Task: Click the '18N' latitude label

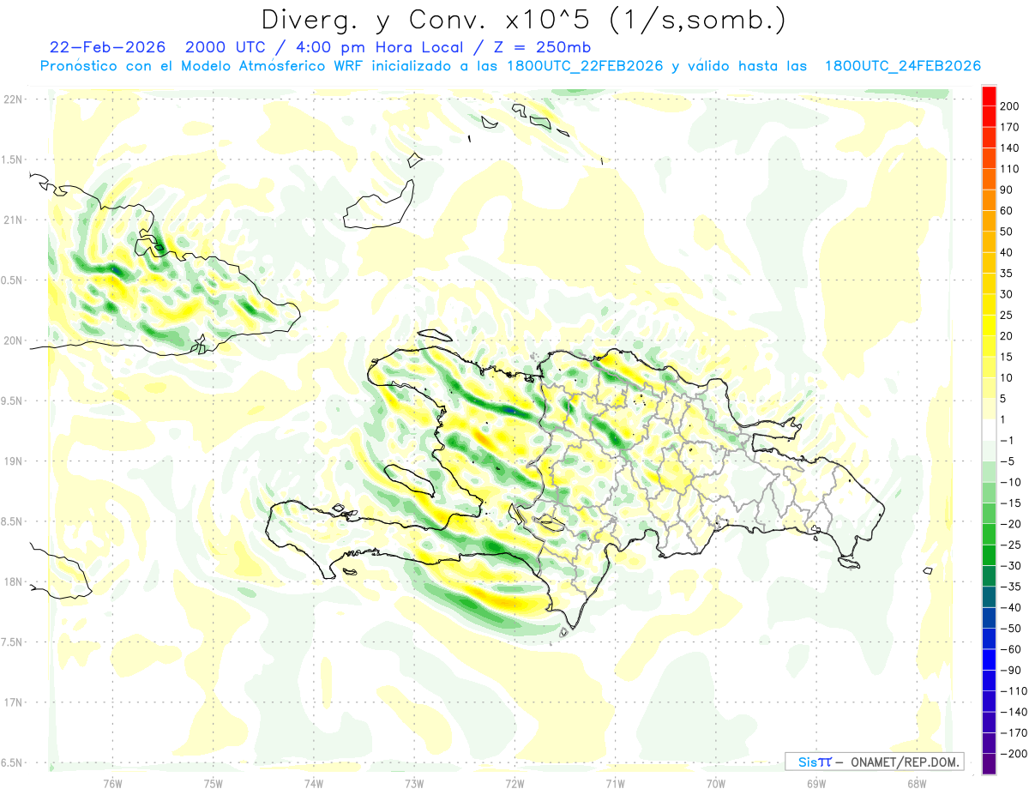Action: click(12, 581)
